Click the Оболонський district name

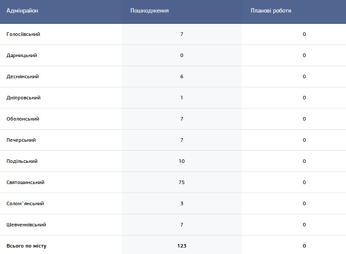pyautogui.click(x=23, y=119)
